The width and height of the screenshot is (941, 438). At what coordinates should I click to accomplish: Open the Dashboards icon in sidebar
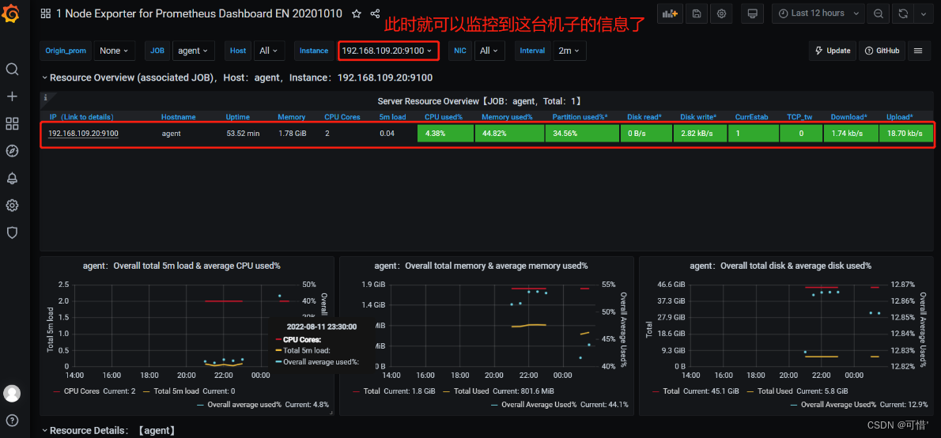[12, 123]
